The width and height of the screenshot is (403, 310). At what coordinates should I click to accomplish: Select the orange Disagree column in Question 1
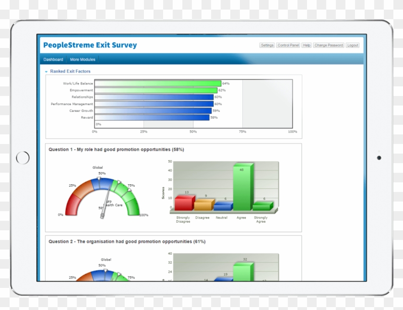[203, 205]
